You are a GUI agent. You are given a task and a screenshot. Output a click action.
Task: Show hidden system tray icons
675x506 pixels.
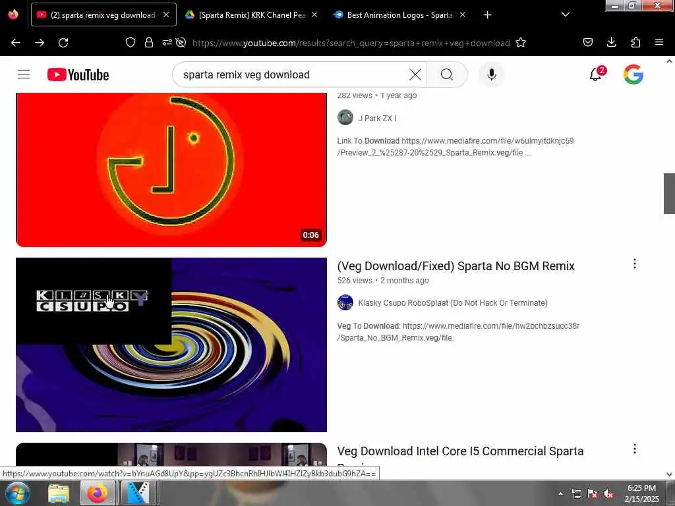tap(560, 493)
